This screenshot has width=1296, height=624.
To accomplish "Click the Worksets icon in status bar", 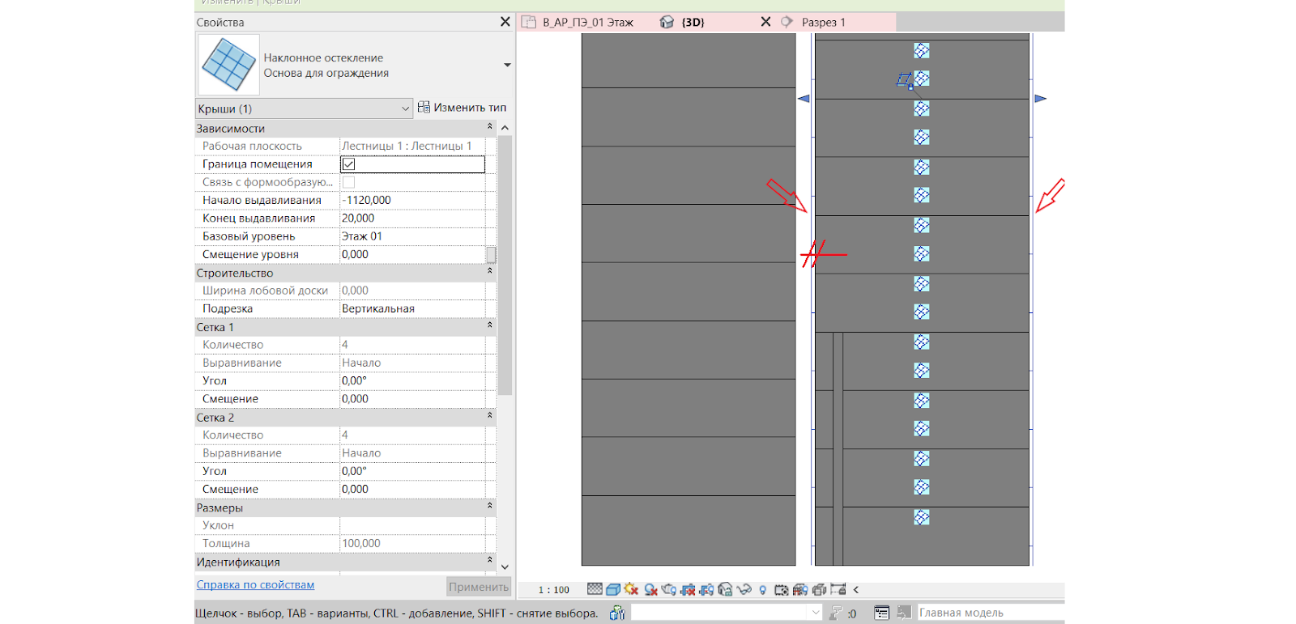I will 617,613.
